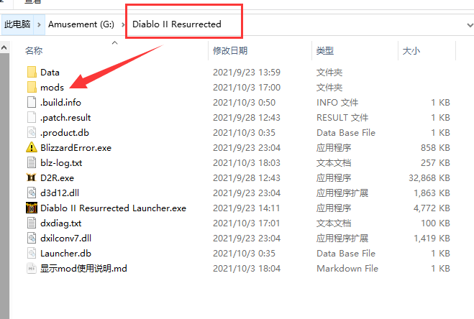This screenshot has height=319, width=474.
Task: Click the 2021/10/3 18:04 date of 显示mod使用说明.md
Action: coord(247,269)
